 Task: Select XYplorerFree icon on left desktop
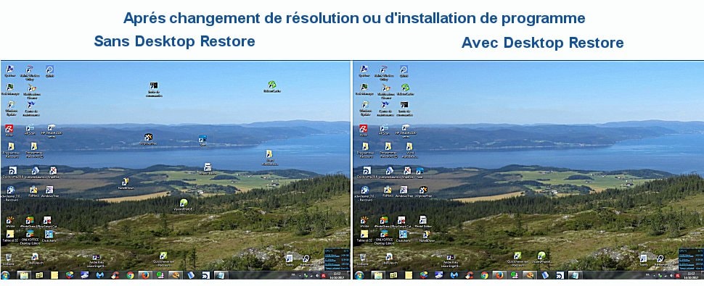point(148,139)
